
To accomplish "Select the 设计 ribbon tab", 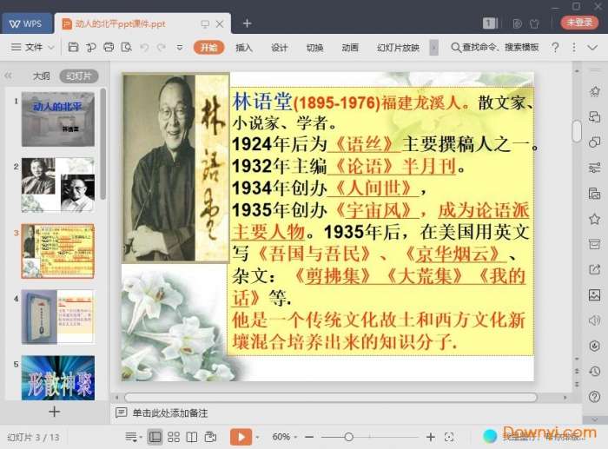I will click(279, 47).
